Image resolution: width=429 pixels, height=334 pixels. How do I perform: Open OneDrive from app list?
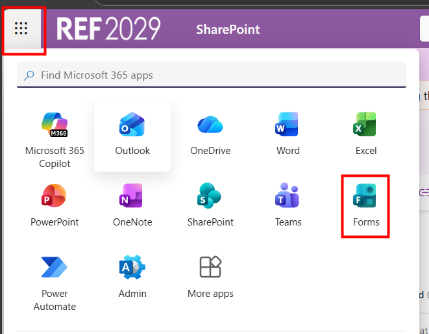pyautogui.click(x=210, y=136)
